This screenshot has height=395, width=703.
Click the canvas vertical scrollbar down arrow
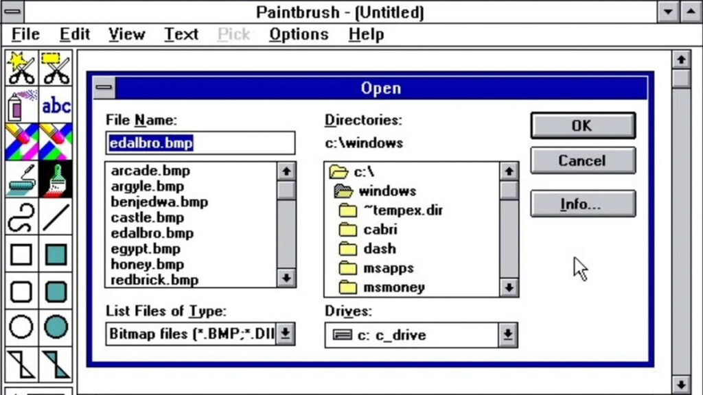point(681,384)
